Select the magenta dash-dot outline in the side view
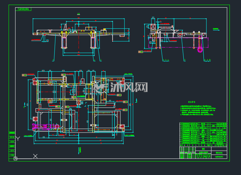Viewport: 241px width, 175px height. click(x=178, y=43)
